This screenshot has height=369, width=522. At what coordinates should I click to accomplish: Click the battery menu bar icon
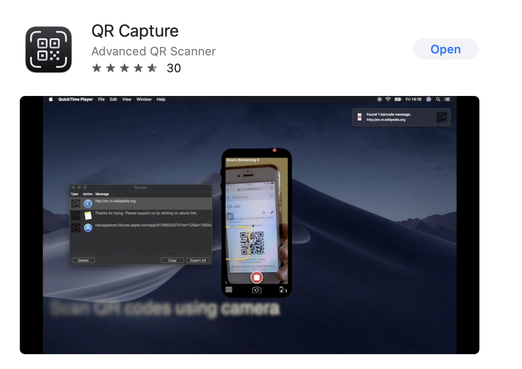398,99
